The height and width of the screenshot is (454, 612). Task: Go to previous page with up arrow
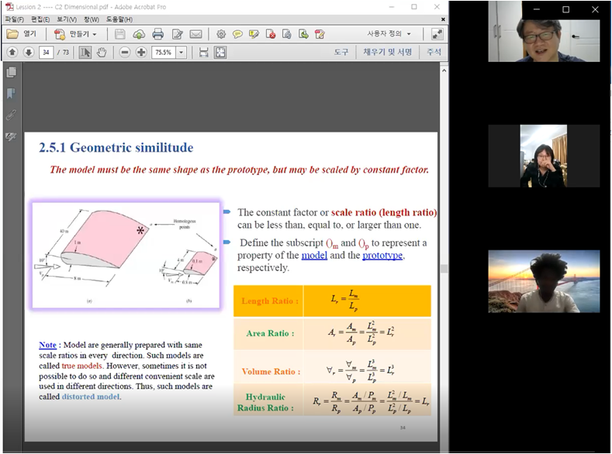coord(12,52)
